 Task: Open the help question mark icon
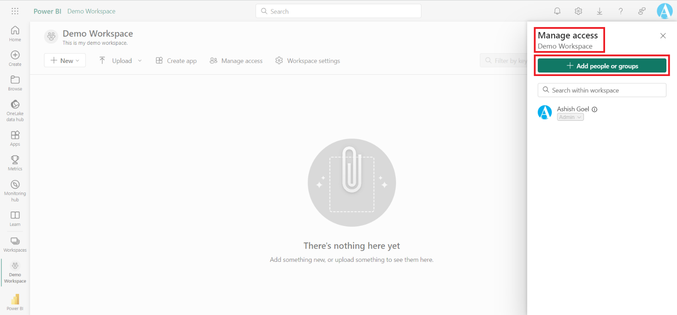point(621,11)
